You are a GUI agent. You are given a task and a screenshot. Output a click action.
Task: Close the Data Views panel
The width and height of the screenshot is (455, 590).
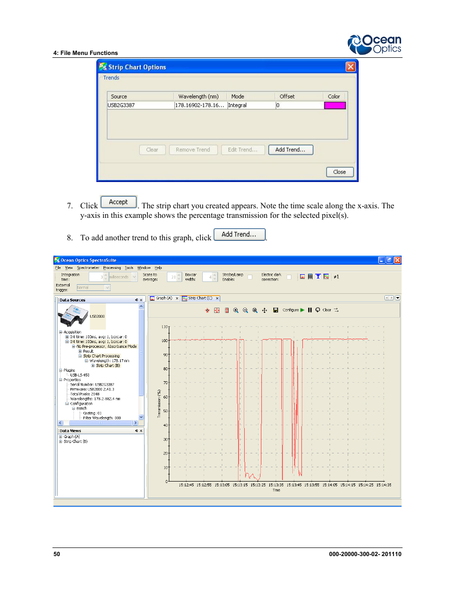tap(141, 431)
